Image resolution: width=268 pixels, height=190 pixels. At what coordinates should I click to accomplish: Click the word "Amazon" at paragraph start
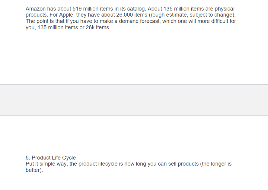(36, 9)
